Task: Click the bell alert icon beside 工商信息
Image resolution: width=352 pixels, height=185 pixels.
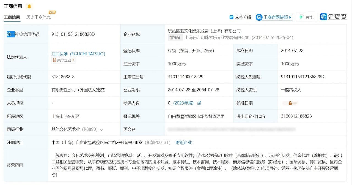Action: [29, 6]
